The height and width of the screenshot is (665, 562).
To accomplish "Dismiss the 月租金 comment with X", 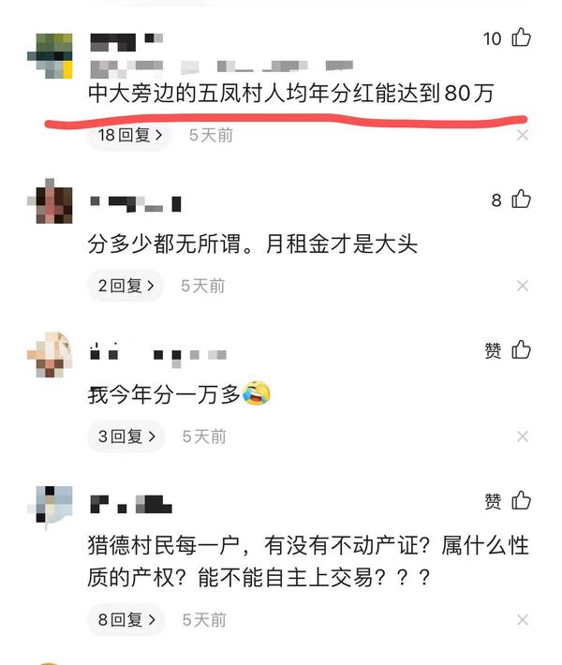I will pyautogui.click(x=523, y=286).
